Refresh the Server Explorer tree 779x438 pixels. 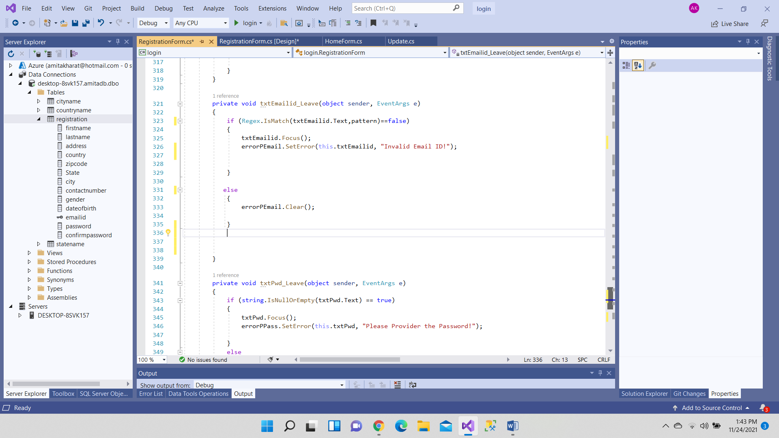11,54
